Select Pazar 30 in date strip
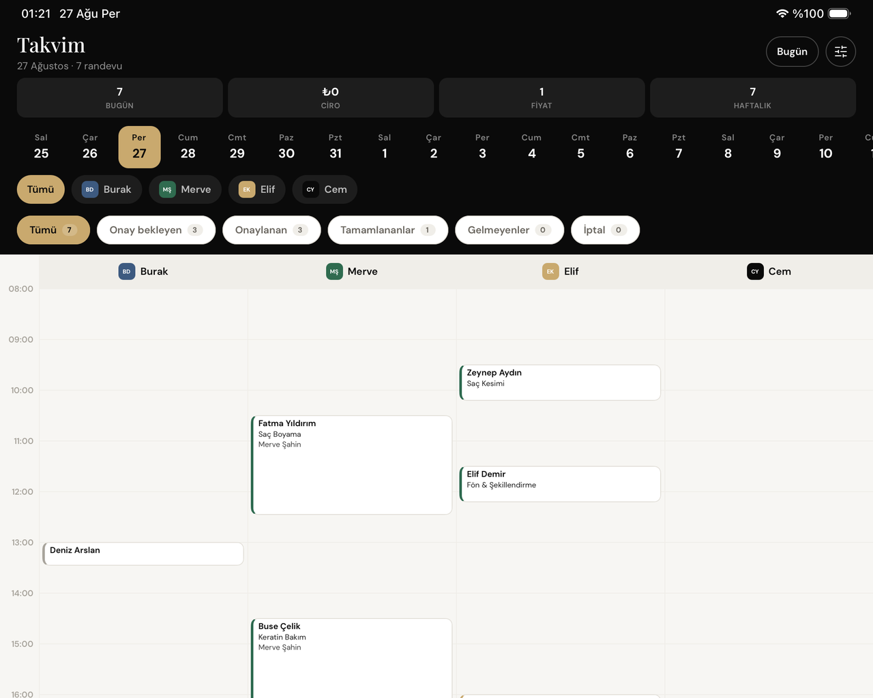This screenshot has height=698, width=873. 286,147
